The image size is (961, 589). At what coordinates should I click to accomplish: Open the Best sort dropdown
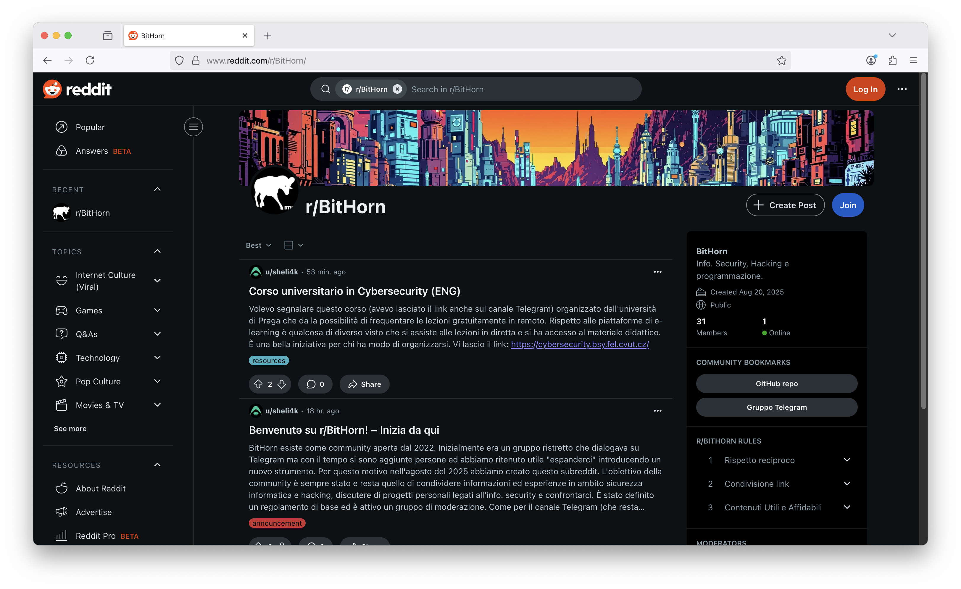click(x=258, y=245)
